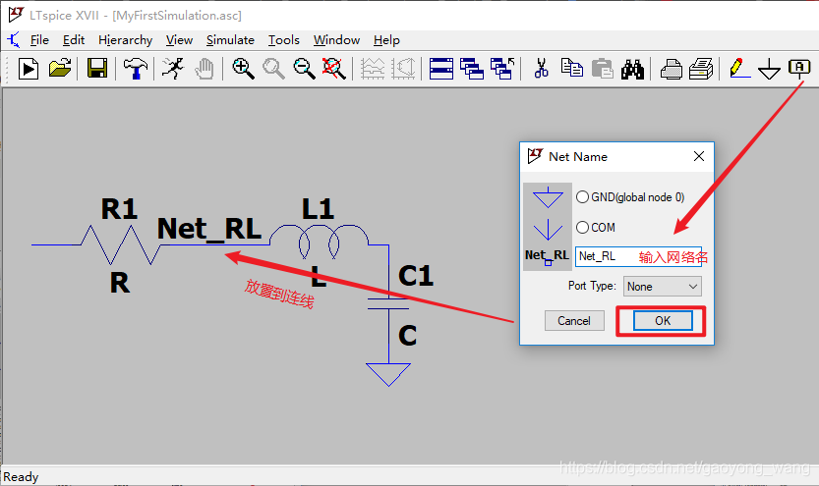Open the Find binoculars tool

(x=632, y=69)
